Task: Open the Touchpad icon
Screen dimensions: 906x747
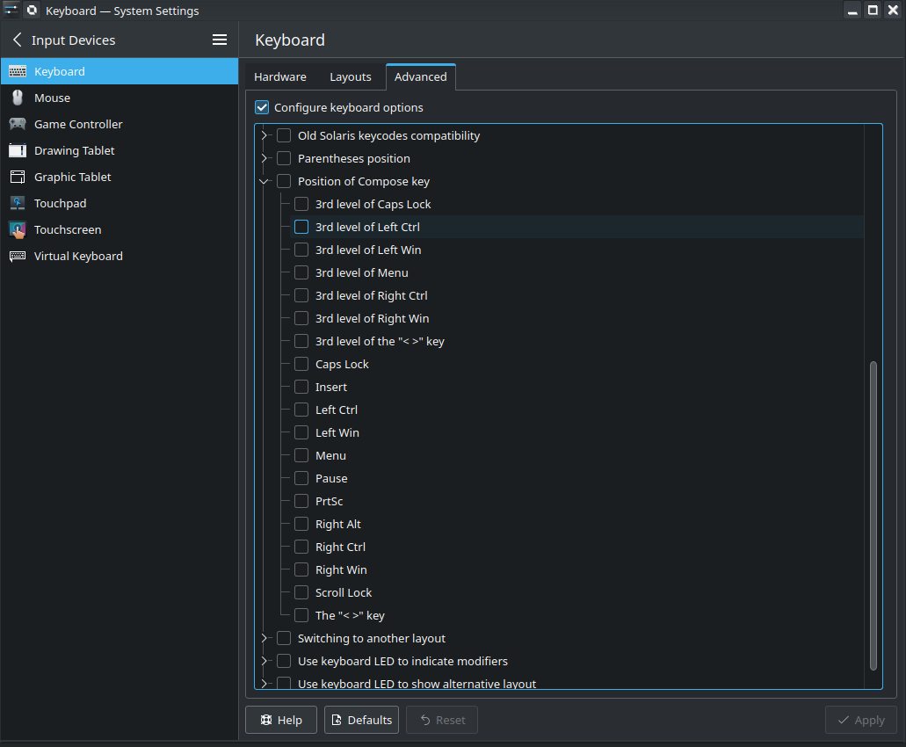Action: click(x=18, y=203)
